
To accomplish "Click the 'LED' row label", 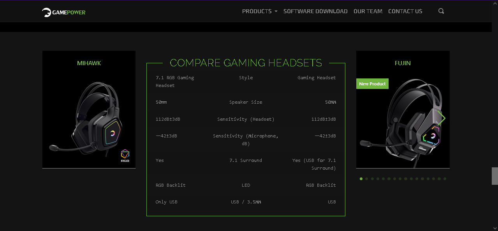I will (246, 185).
